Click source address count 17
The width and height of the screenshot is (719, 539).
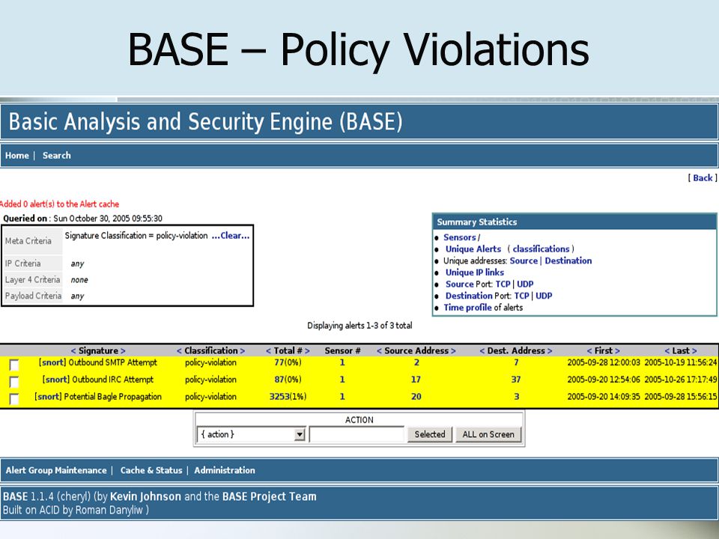tap(416, 380)
